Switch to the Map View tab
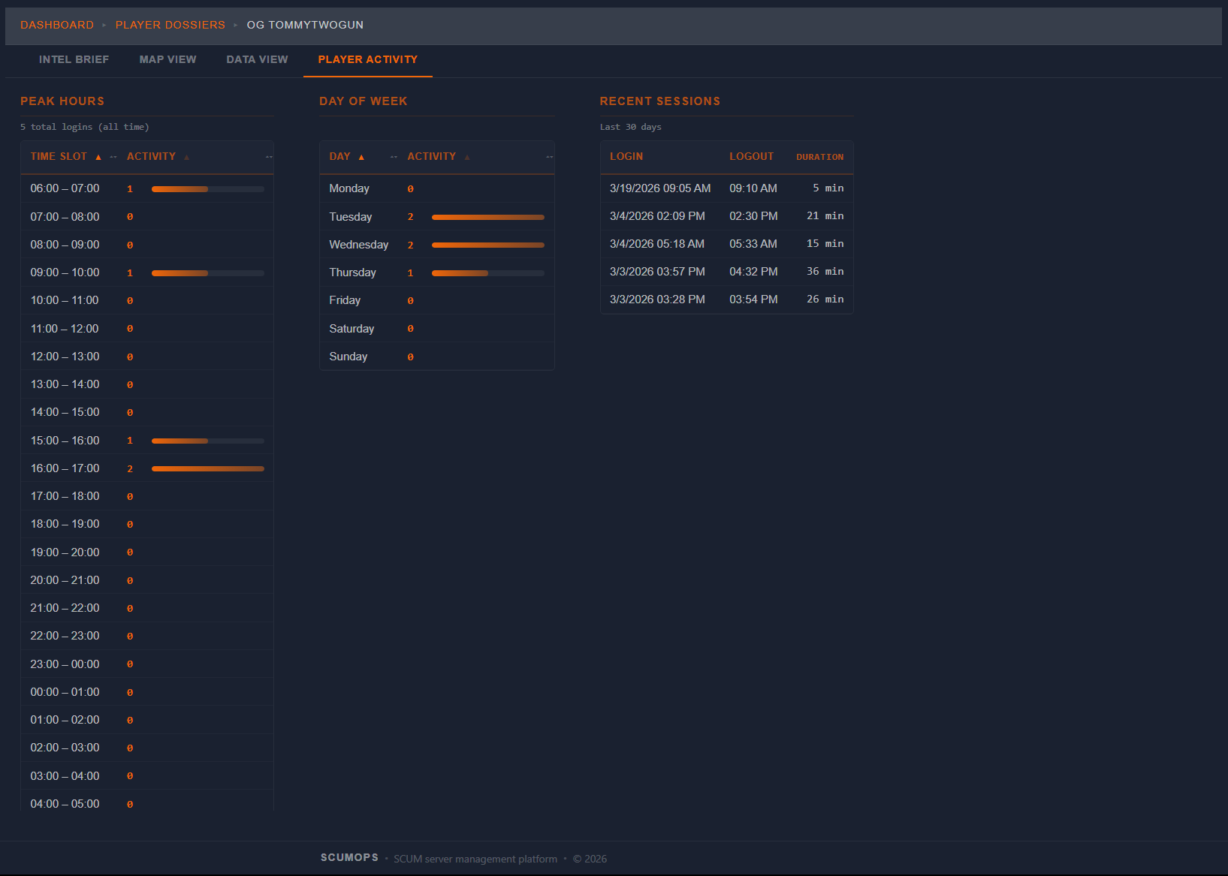1228x876 pixels. click(x=168, y=59)
